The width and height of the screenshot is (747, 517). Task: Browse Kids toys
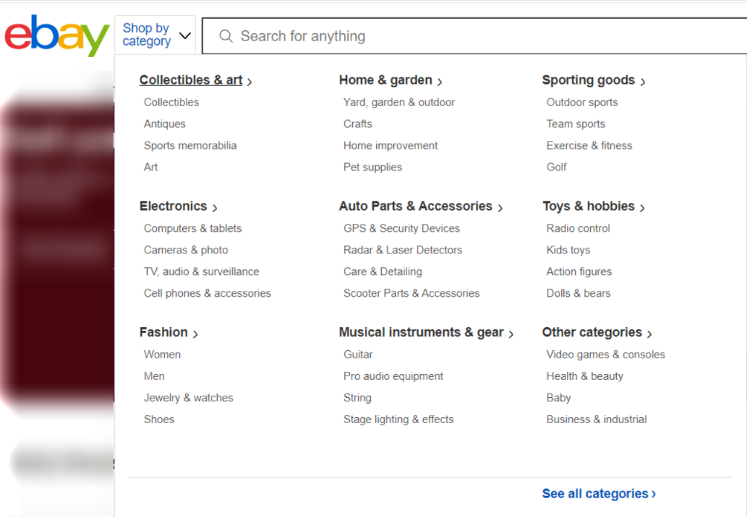(568, 250)
